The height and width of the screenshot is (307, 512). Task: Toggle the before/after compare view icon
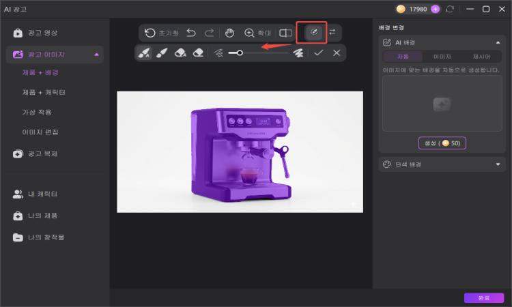pyautogui.click(x=285, y=33)
